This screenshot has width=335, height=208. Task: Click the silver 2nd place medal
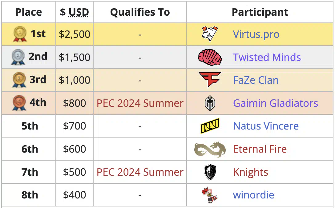[x=18, y=57]
